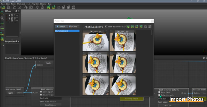Toggle Auto import in Mesh source data(#) node
Viewport: 207px width, 107px height.
coord(159,92)
